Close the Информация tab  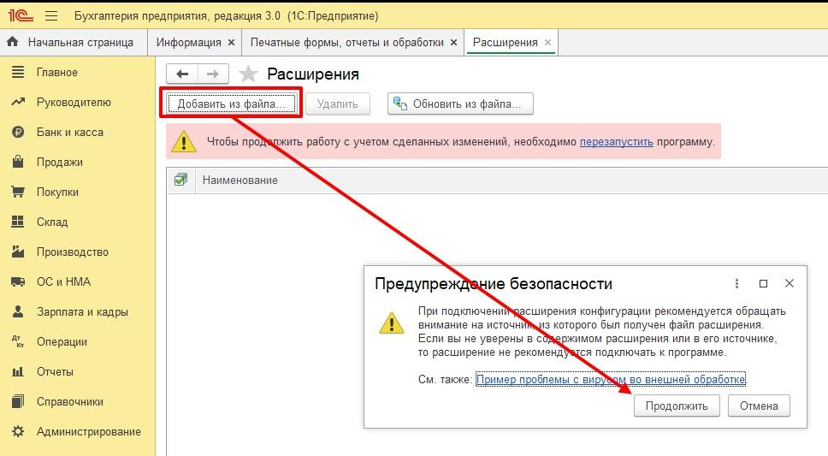tap(231, 43)
